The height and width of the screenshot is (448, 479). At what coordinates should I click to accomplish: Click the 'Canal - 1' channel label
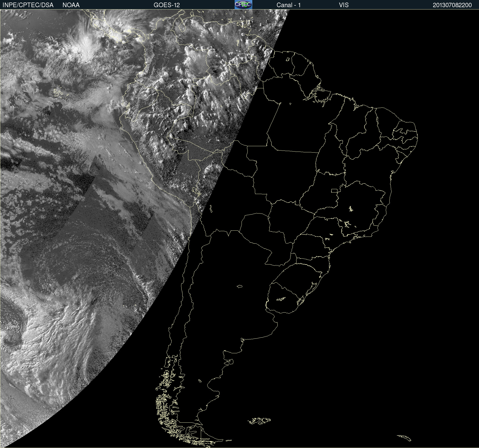289,5
